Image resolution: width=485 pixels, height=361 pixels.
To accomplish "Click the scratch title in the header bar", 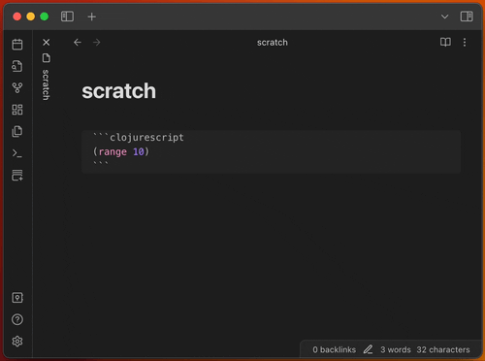I will (273, 43).
